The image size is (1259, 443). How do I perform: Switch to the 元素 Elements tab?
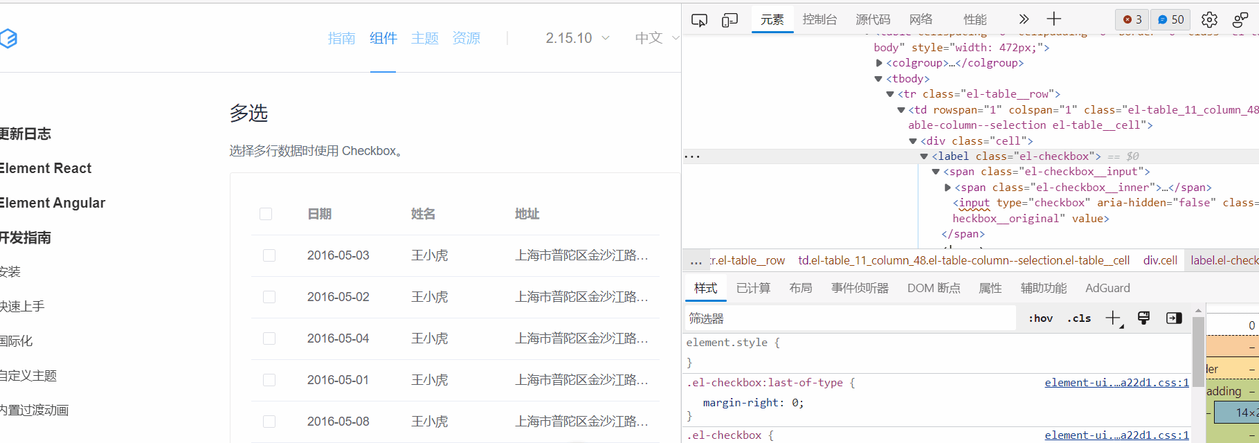[772, 19]
